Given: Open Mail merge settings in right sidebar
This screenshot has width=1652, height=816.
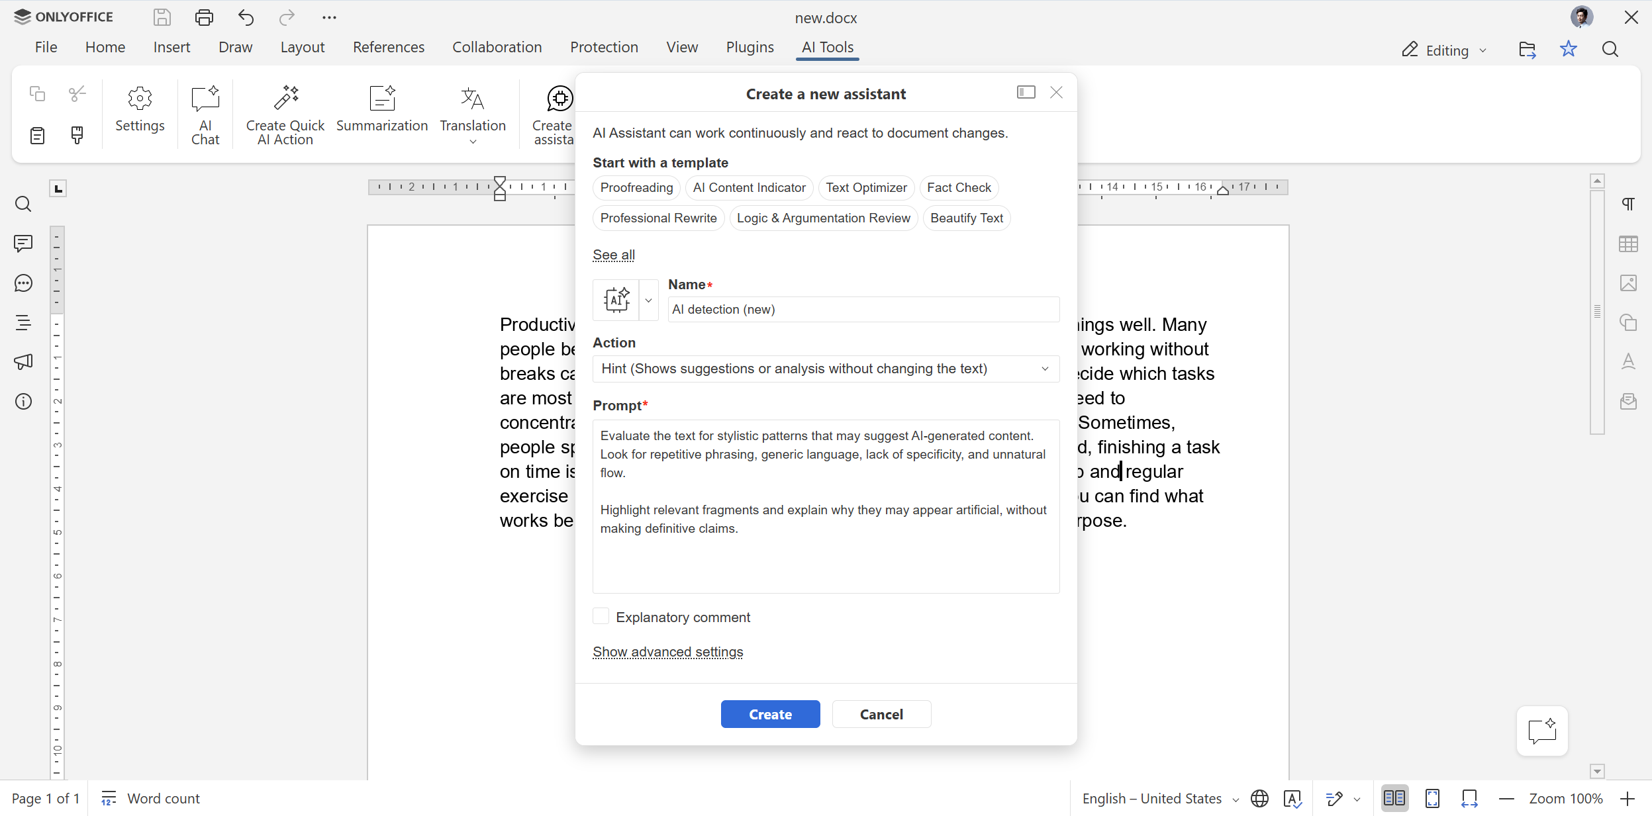Looking at the screenshot, I should coord(1628,402).
